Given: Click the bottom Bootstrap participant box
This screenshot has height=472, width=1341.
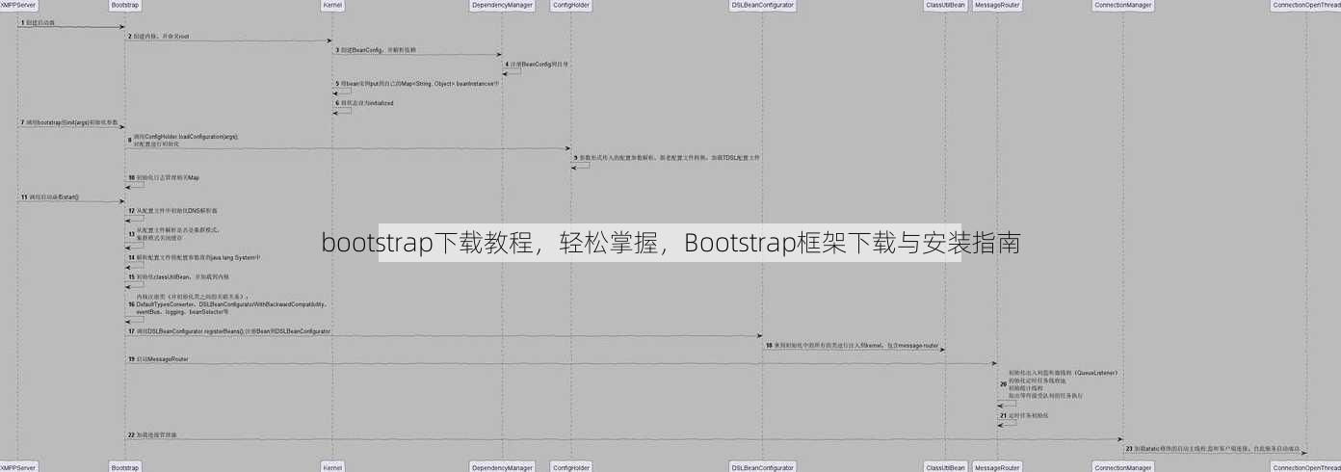Looking at the screenshot, I should click(x=124, y=466).
